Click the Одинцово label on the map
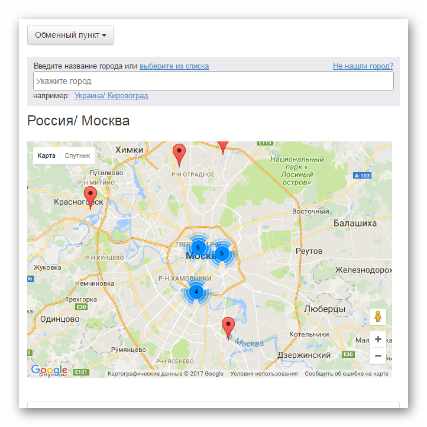The width and height of the screenshot is (427, 427). tap(60, 319)
